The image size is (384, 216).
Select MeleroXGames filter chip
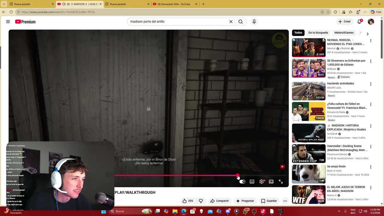[344, 33]
